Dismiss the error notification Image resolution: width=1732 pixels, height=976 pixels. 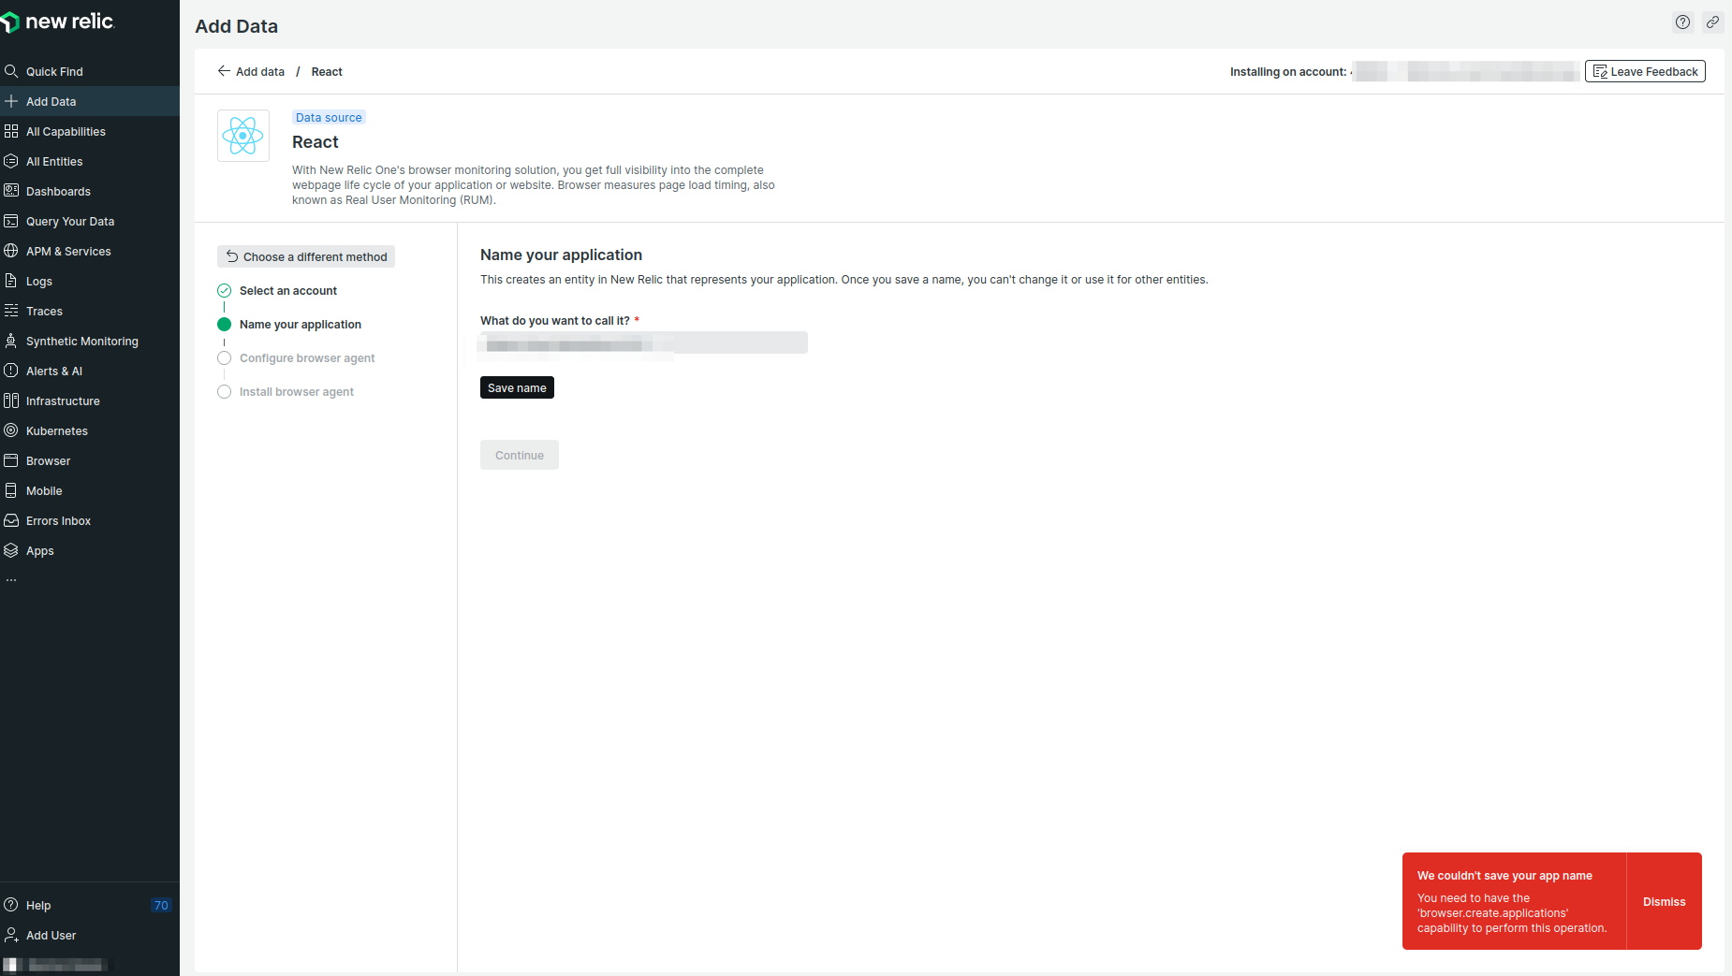click(1664, 901)
